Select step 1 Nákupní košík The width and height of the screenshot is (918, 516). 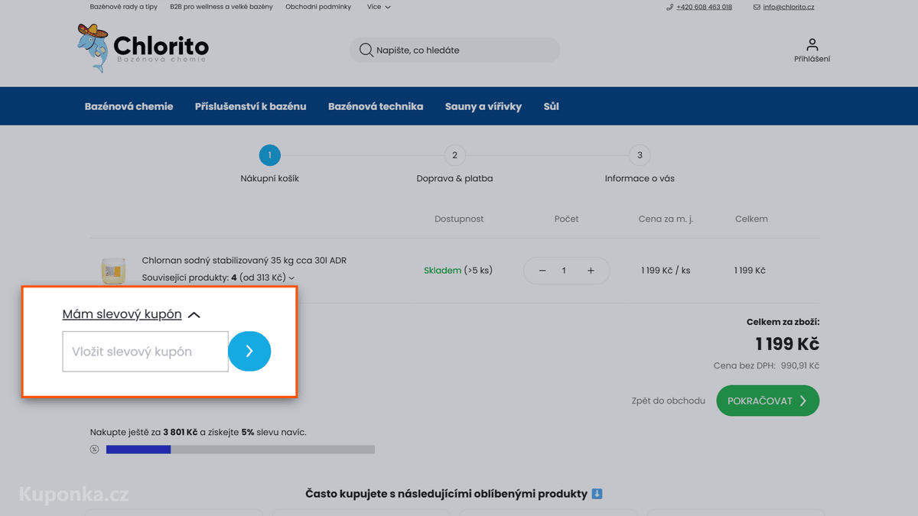[x=269, y=164]
